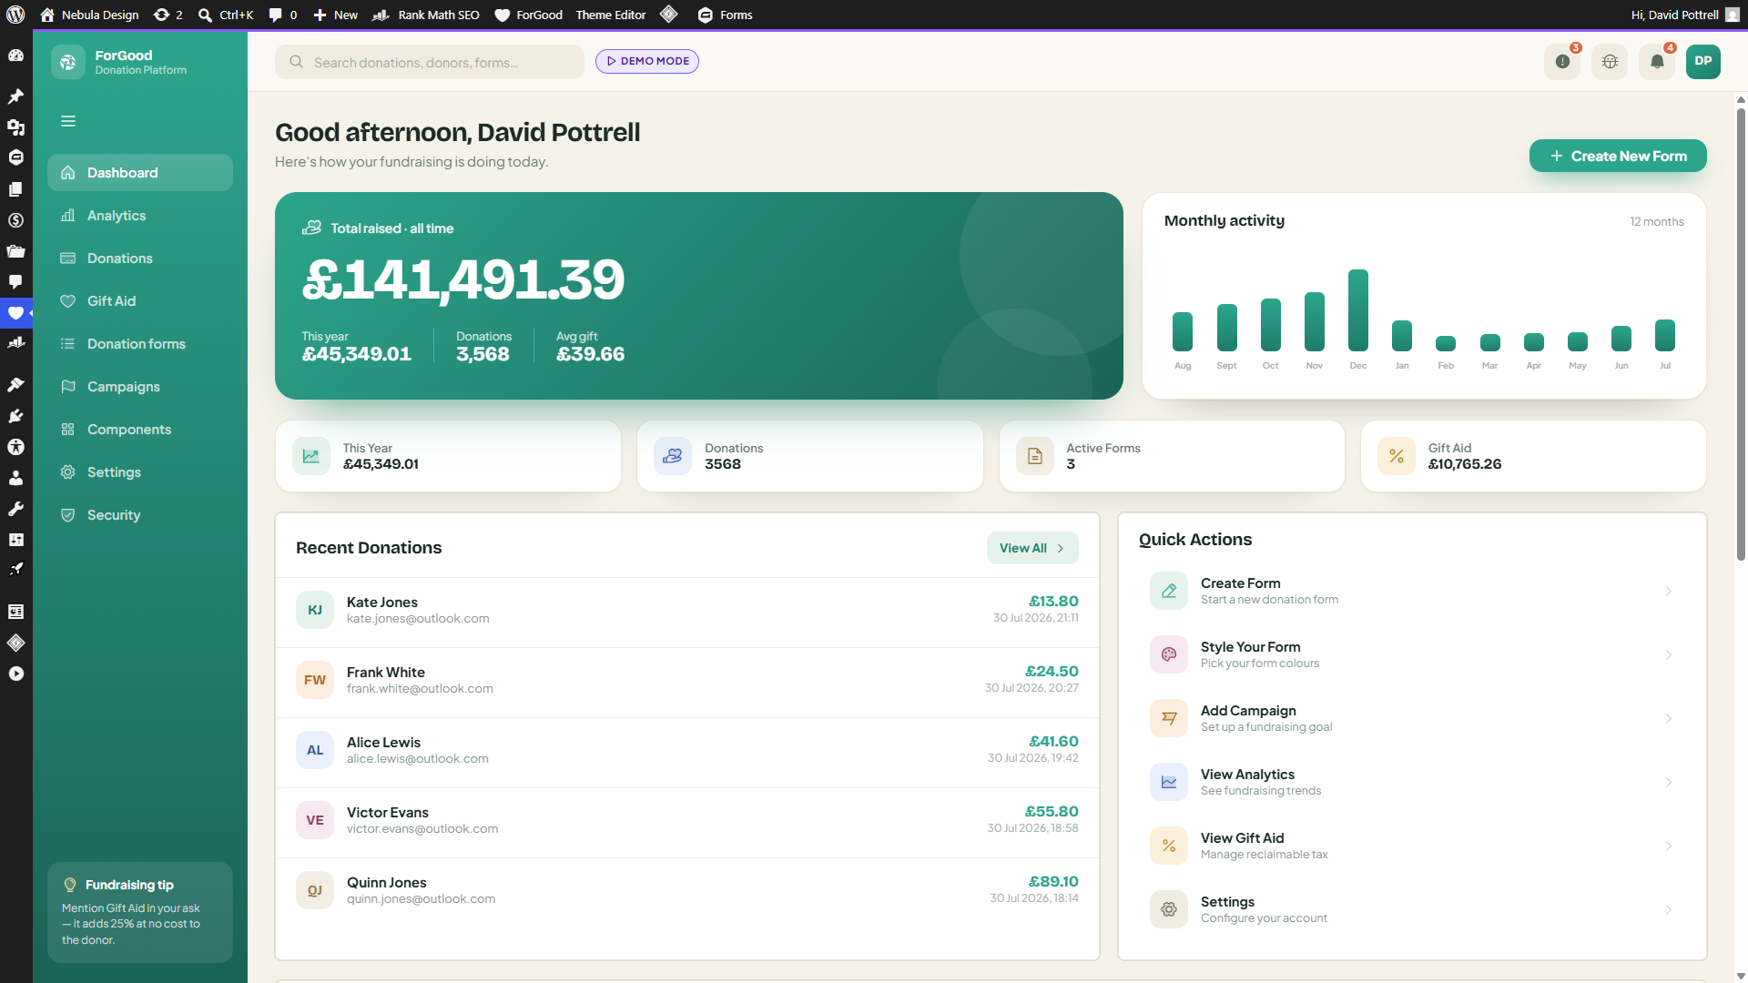Click the WP sidebar Comments icon
Viewport: 1748px width, 983px height.
pyautogui.click(x=15, y=281)
